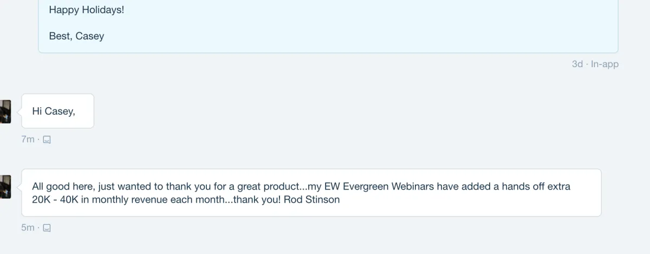Click the "Best, Casey" signature line
The image size is (650, 254).
point(76,36)
